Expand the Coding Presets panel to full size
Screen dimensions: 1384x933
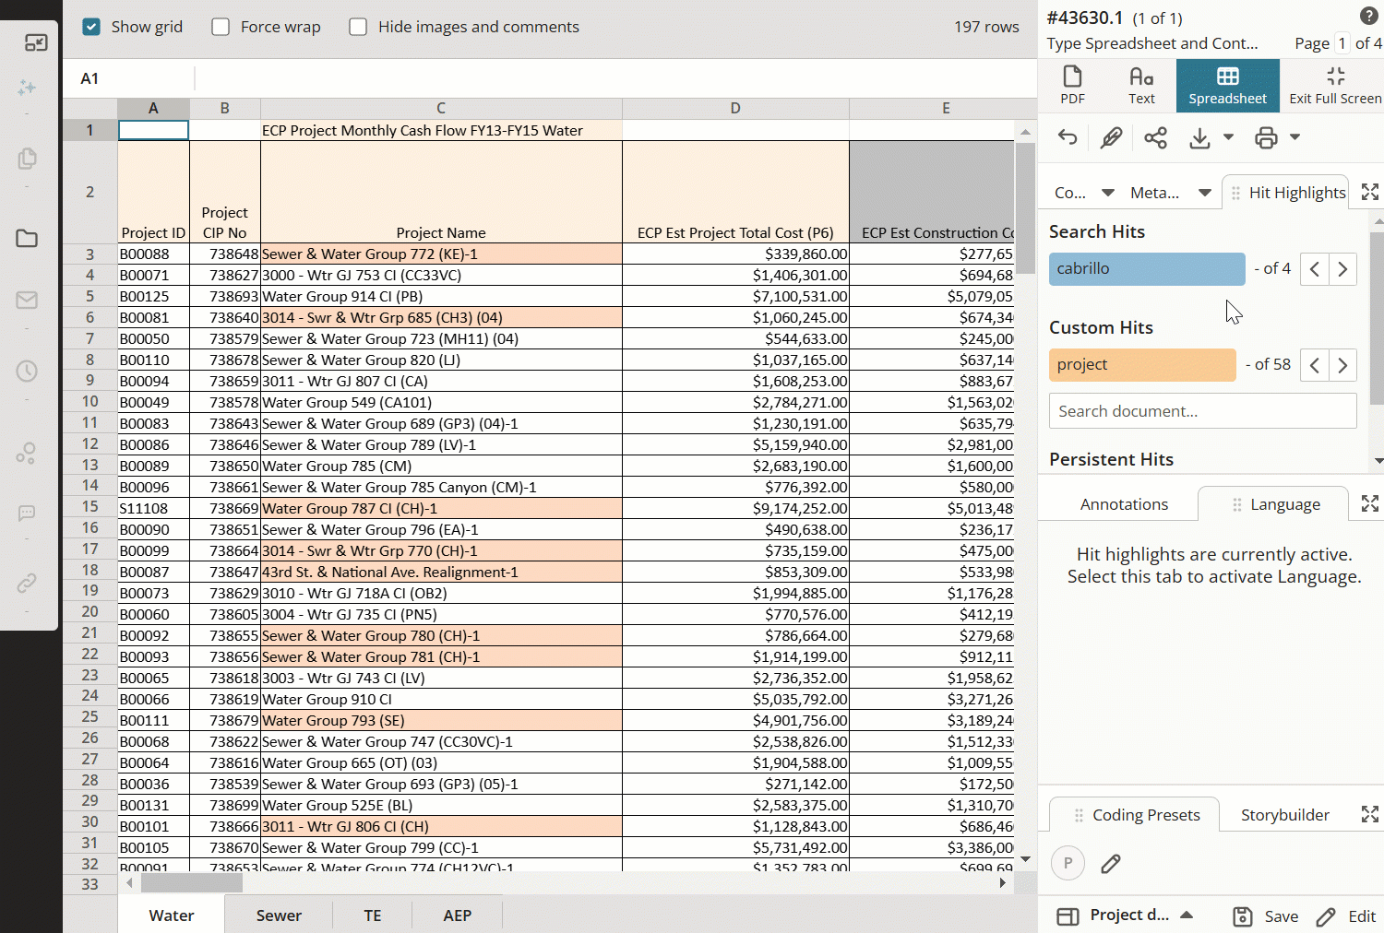tap(1370, 814)
